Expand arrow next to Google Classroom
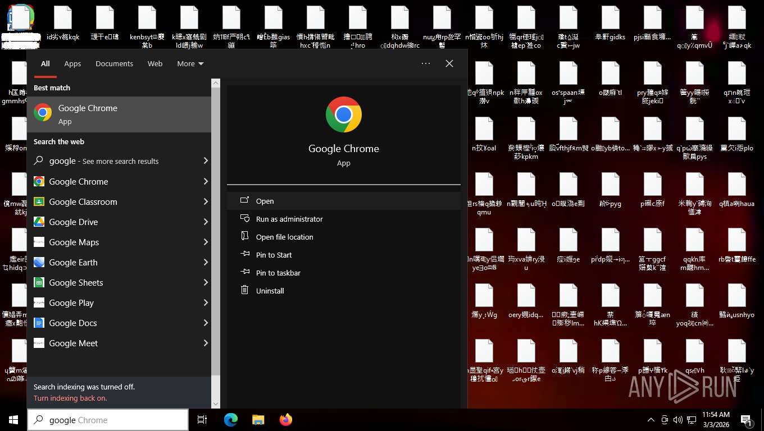This screenshot has height=431, width=764. (206, 202)
